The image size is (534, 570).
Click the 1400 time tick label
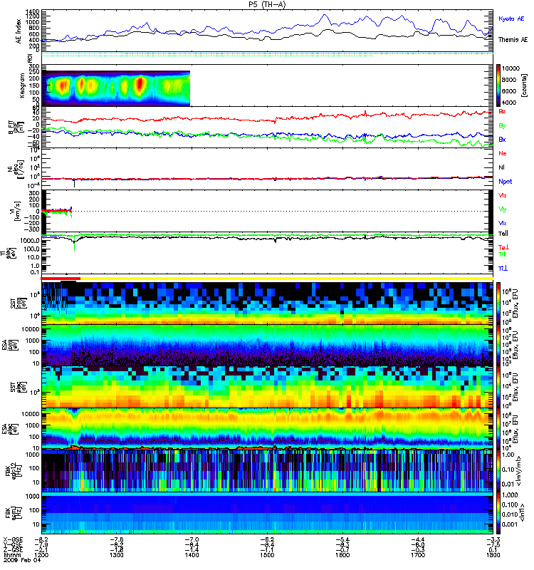(x=192, y=555)
